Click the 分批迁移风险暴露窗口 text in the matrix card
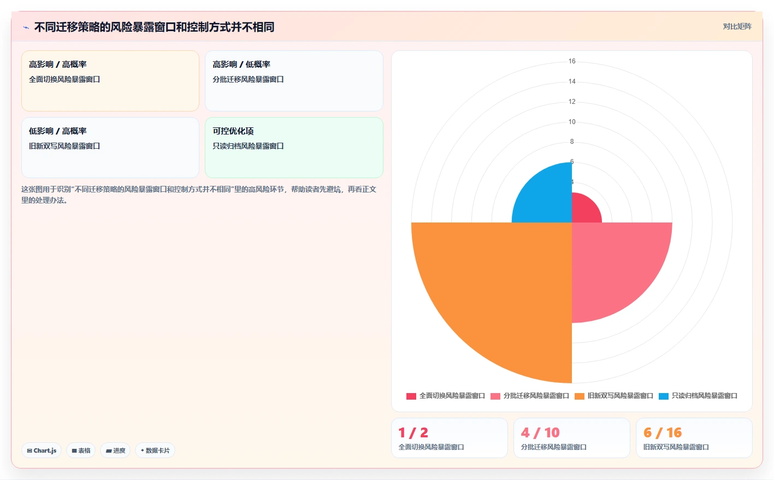The width and height of the screenshot is (774, 480). (x=248, y=79)
